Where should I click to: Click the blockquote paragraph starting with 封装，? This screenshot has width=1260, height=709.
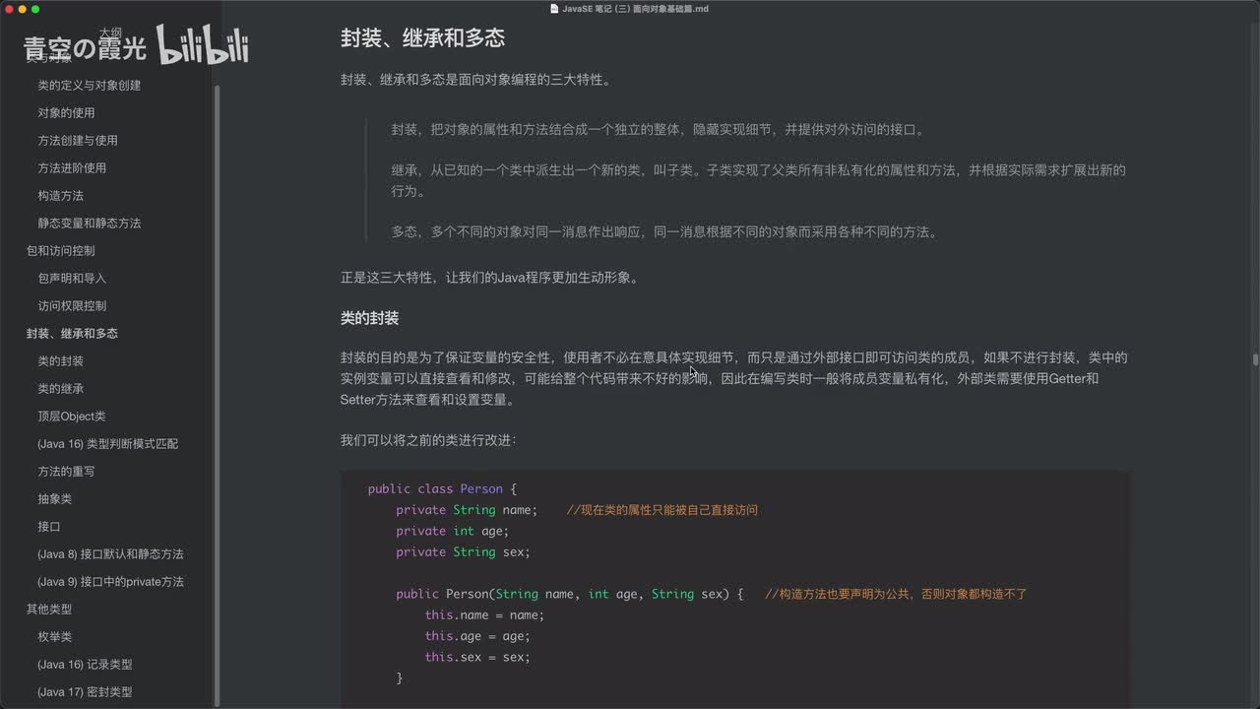tap(658, 130)
